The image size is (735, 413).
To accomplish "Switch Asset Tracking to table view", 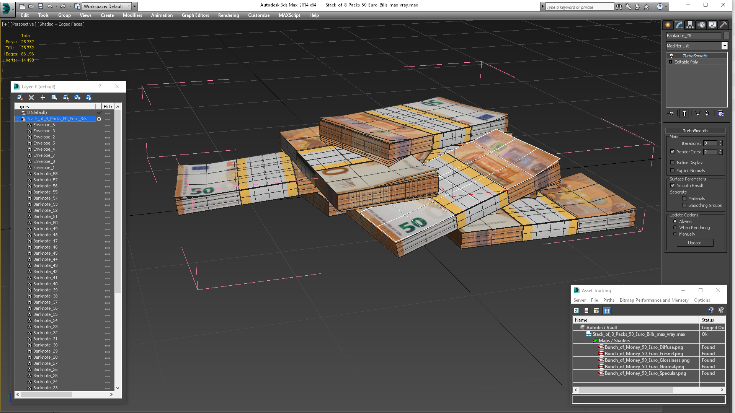I will coord(608,311).
